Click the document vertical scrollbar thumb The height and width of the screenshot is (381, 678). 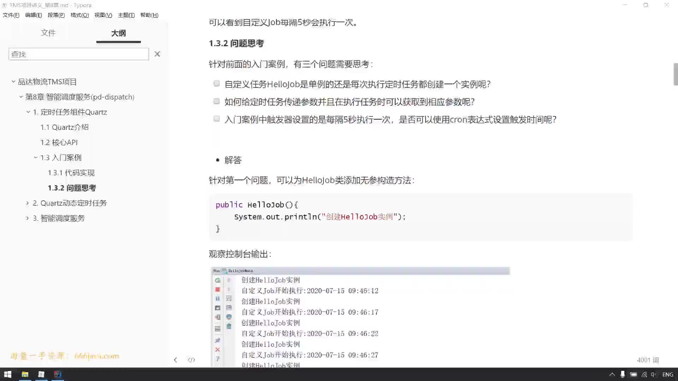click(676, 74)
